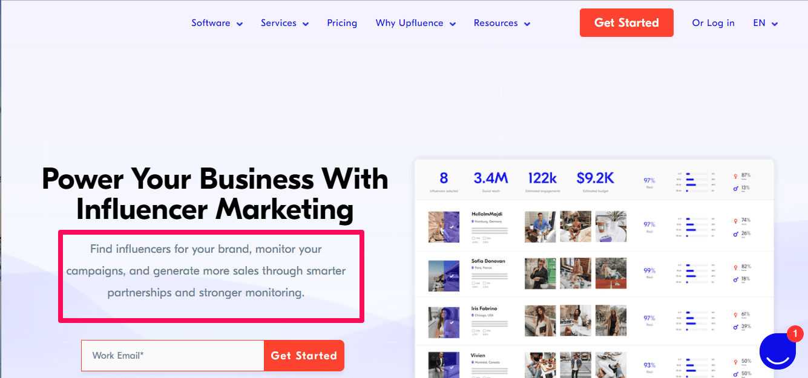
Task: Click the location pin next to Hamburg, Germany
Action: (x=473, y=222)
